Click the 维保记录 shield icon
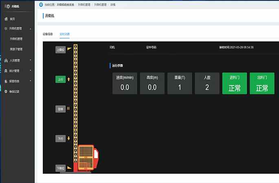This screenshot has width=279, height=183. pos(6,91)
